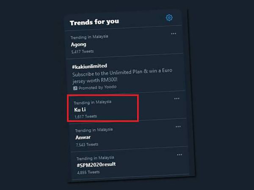Click "Trending in Malaysia" above Agong

[x=89, y=37]
